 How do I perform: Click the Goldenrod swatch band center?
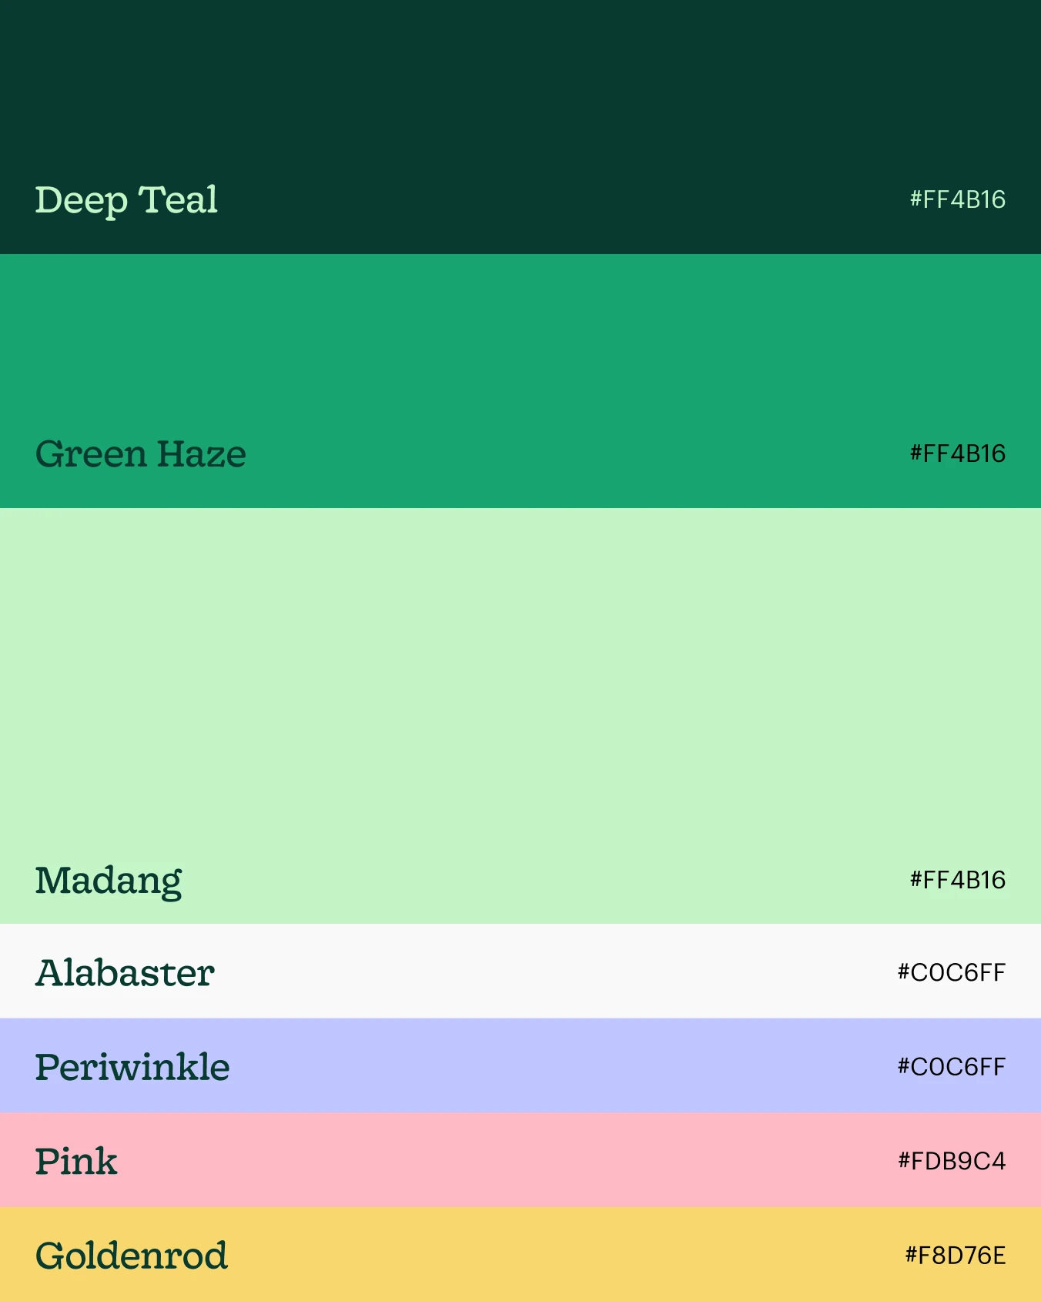520,1254
